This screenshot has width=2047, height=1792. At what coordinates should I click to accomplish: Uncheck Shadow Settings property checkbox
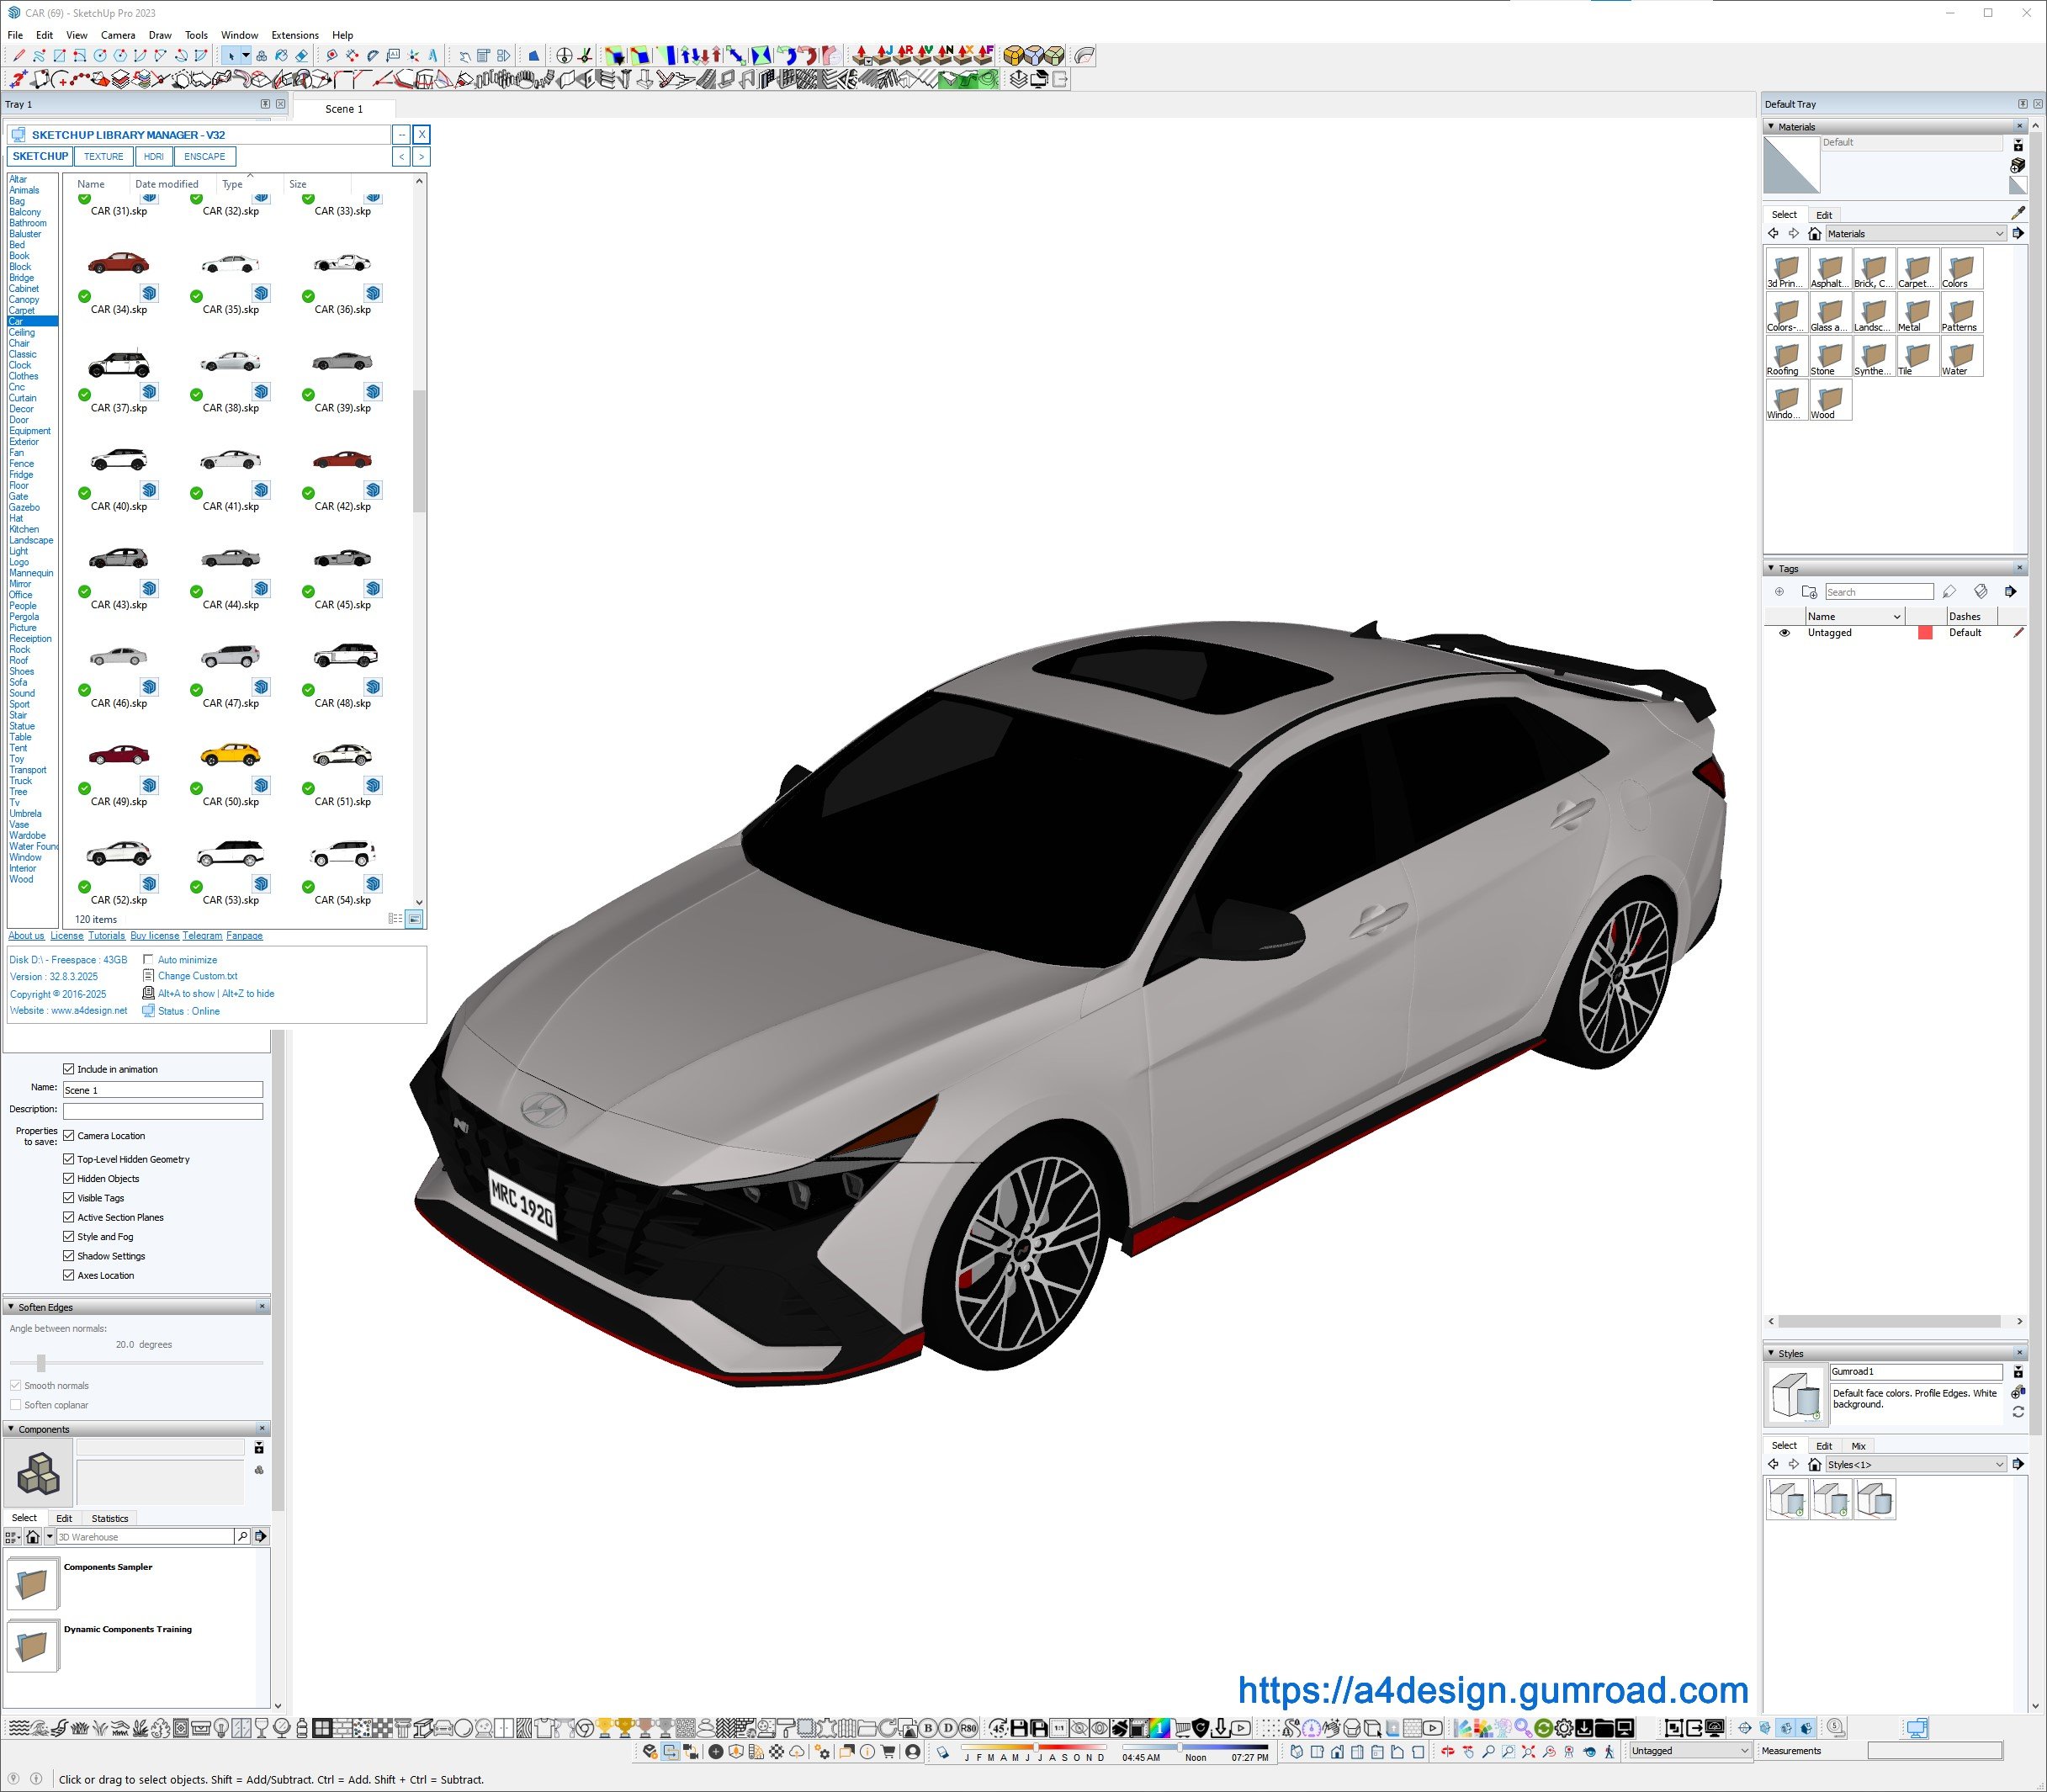tap(69, 1256)
